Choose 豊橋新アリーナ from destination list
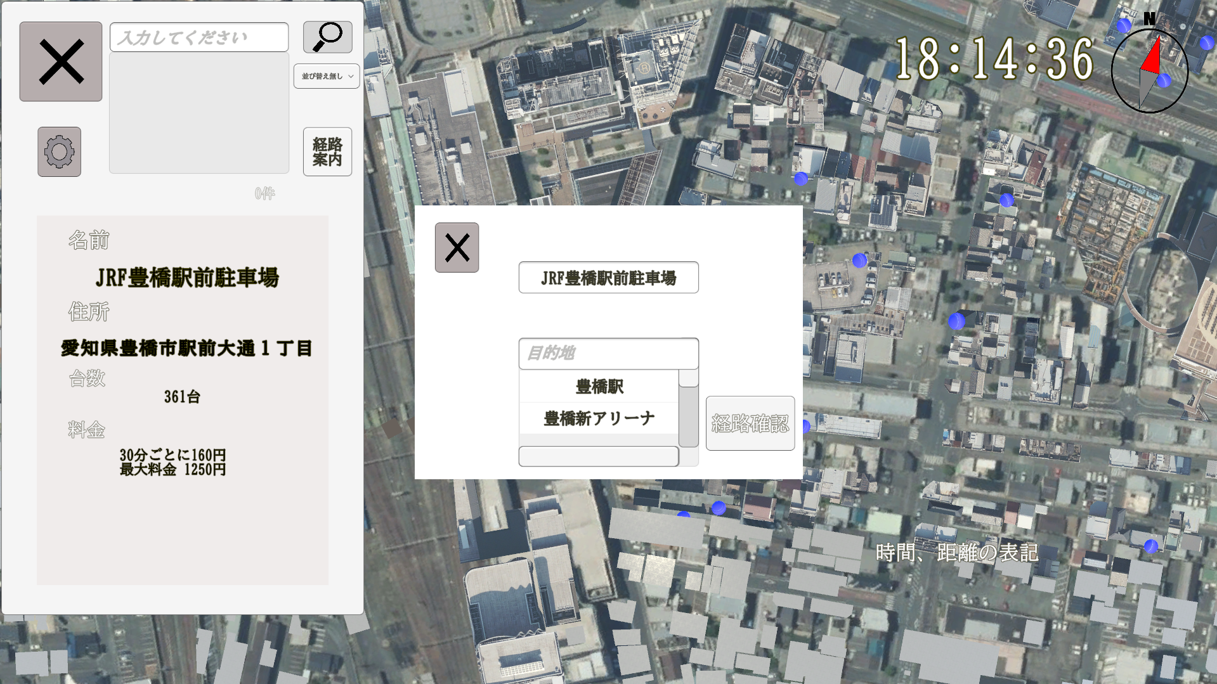This screenshot has width=1217, height=684. point(599,418)
